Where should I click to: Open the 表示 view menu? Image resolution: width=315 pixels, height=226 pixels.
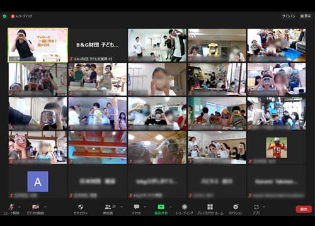pyautogui.click(x=306, y=16)
